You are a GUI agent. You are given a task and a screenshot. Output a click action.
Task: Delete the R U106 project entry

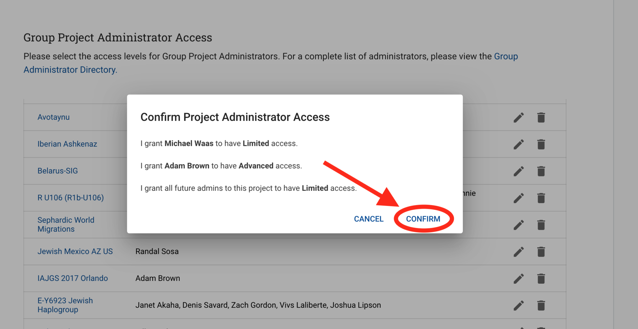point(541,198)
